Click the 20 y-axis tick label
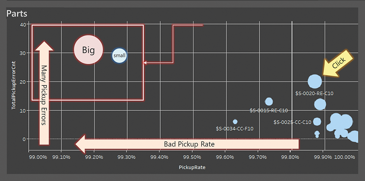Viewport: 365px width, 181px height. point(23,82)
